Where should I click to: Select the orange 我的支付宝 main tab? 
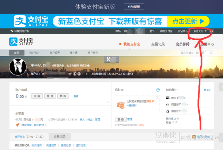132,44
